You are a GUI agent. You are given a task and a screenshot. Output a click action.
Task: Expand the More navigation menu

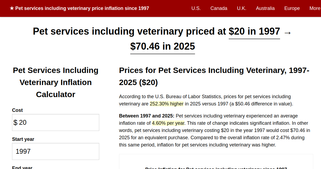[x=315, y=8]
